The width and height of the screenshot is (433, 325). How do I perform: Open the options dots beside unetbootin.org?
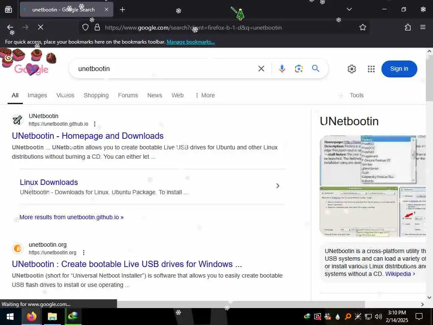[84, 253]
